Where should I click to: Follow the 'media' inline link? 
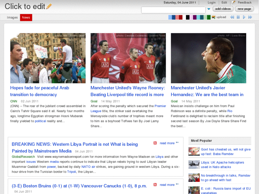pyautogui.click(x=55, y=162)
